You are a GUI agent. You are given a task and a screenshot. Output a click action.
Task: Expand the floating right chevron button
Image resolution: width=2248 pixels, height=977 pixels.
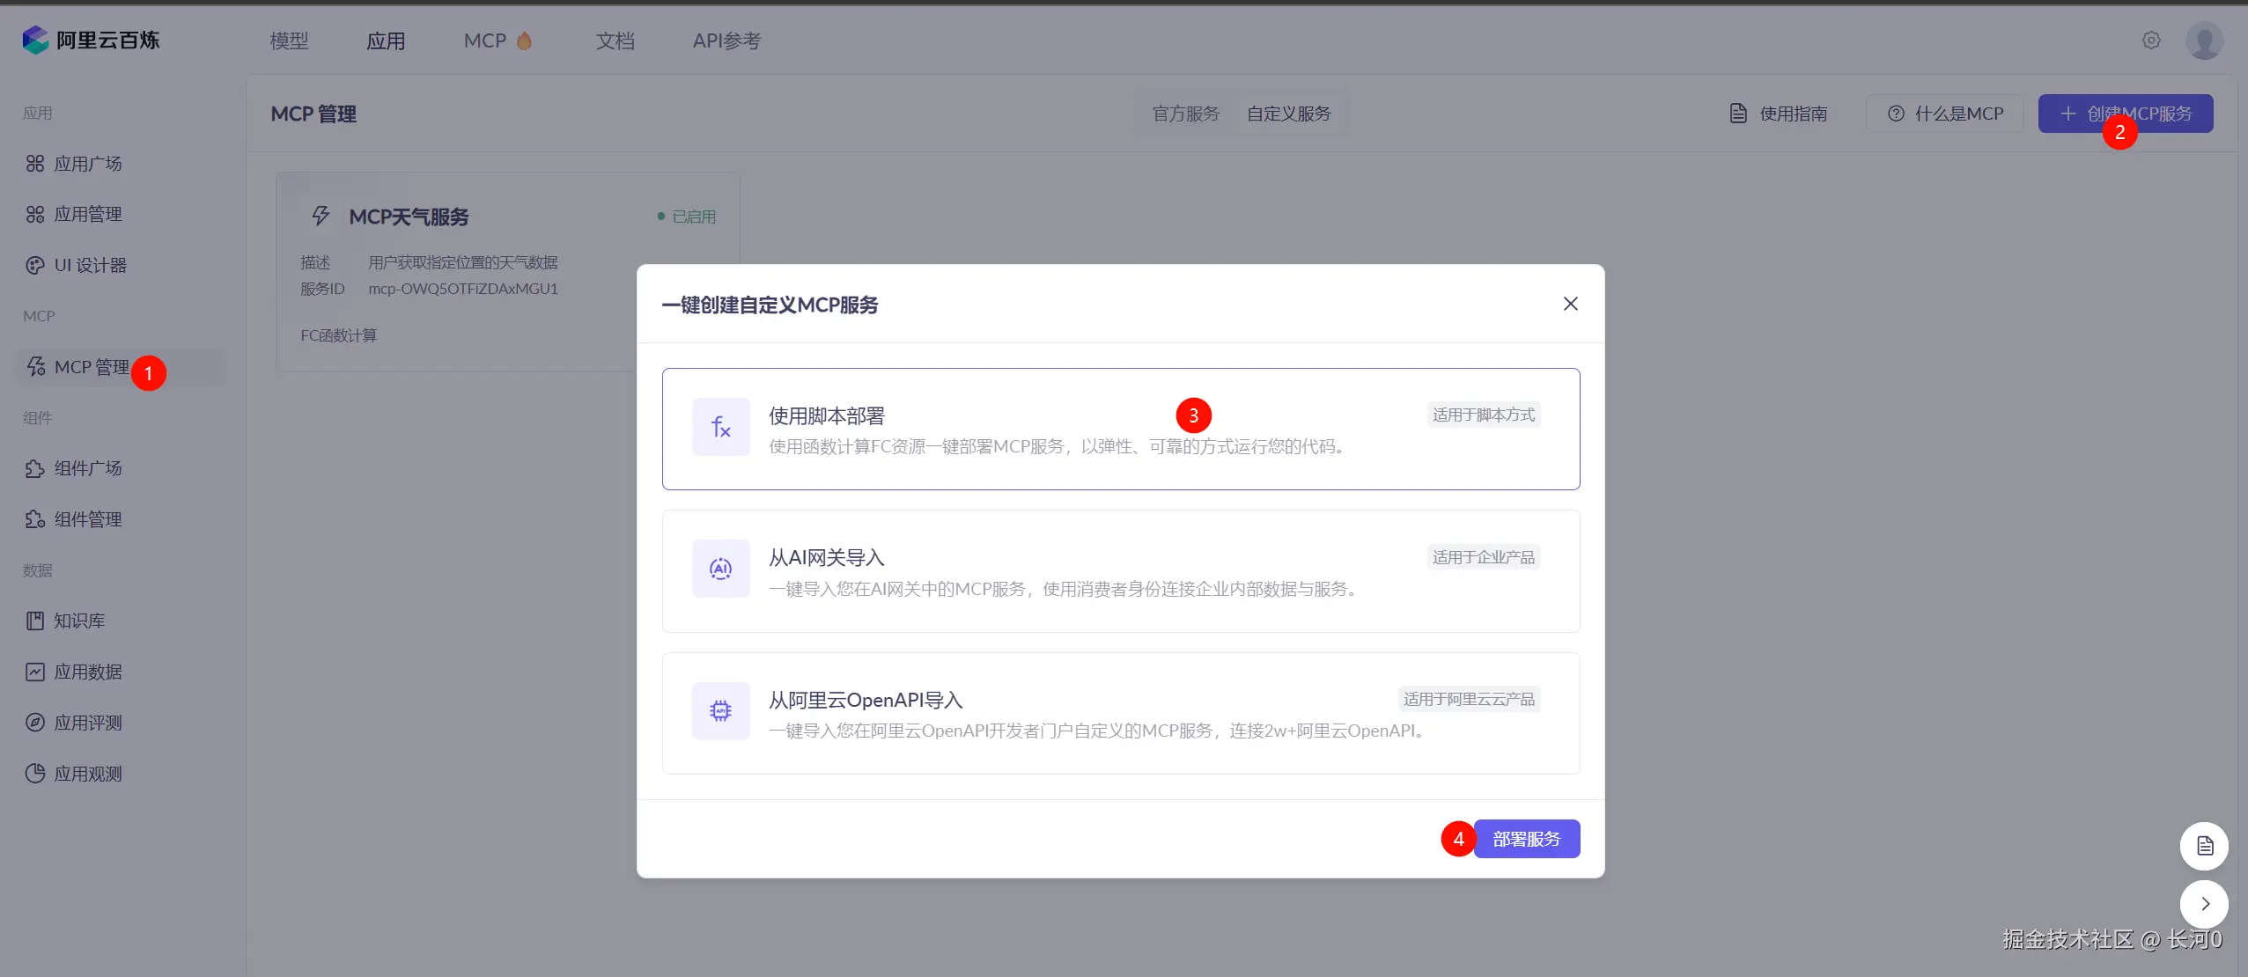tap(2204, 904)
